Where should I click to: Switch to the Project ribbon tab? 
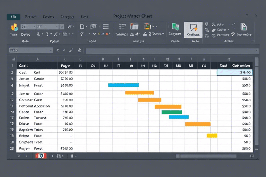pyautogui.click(x=31, y=17)
